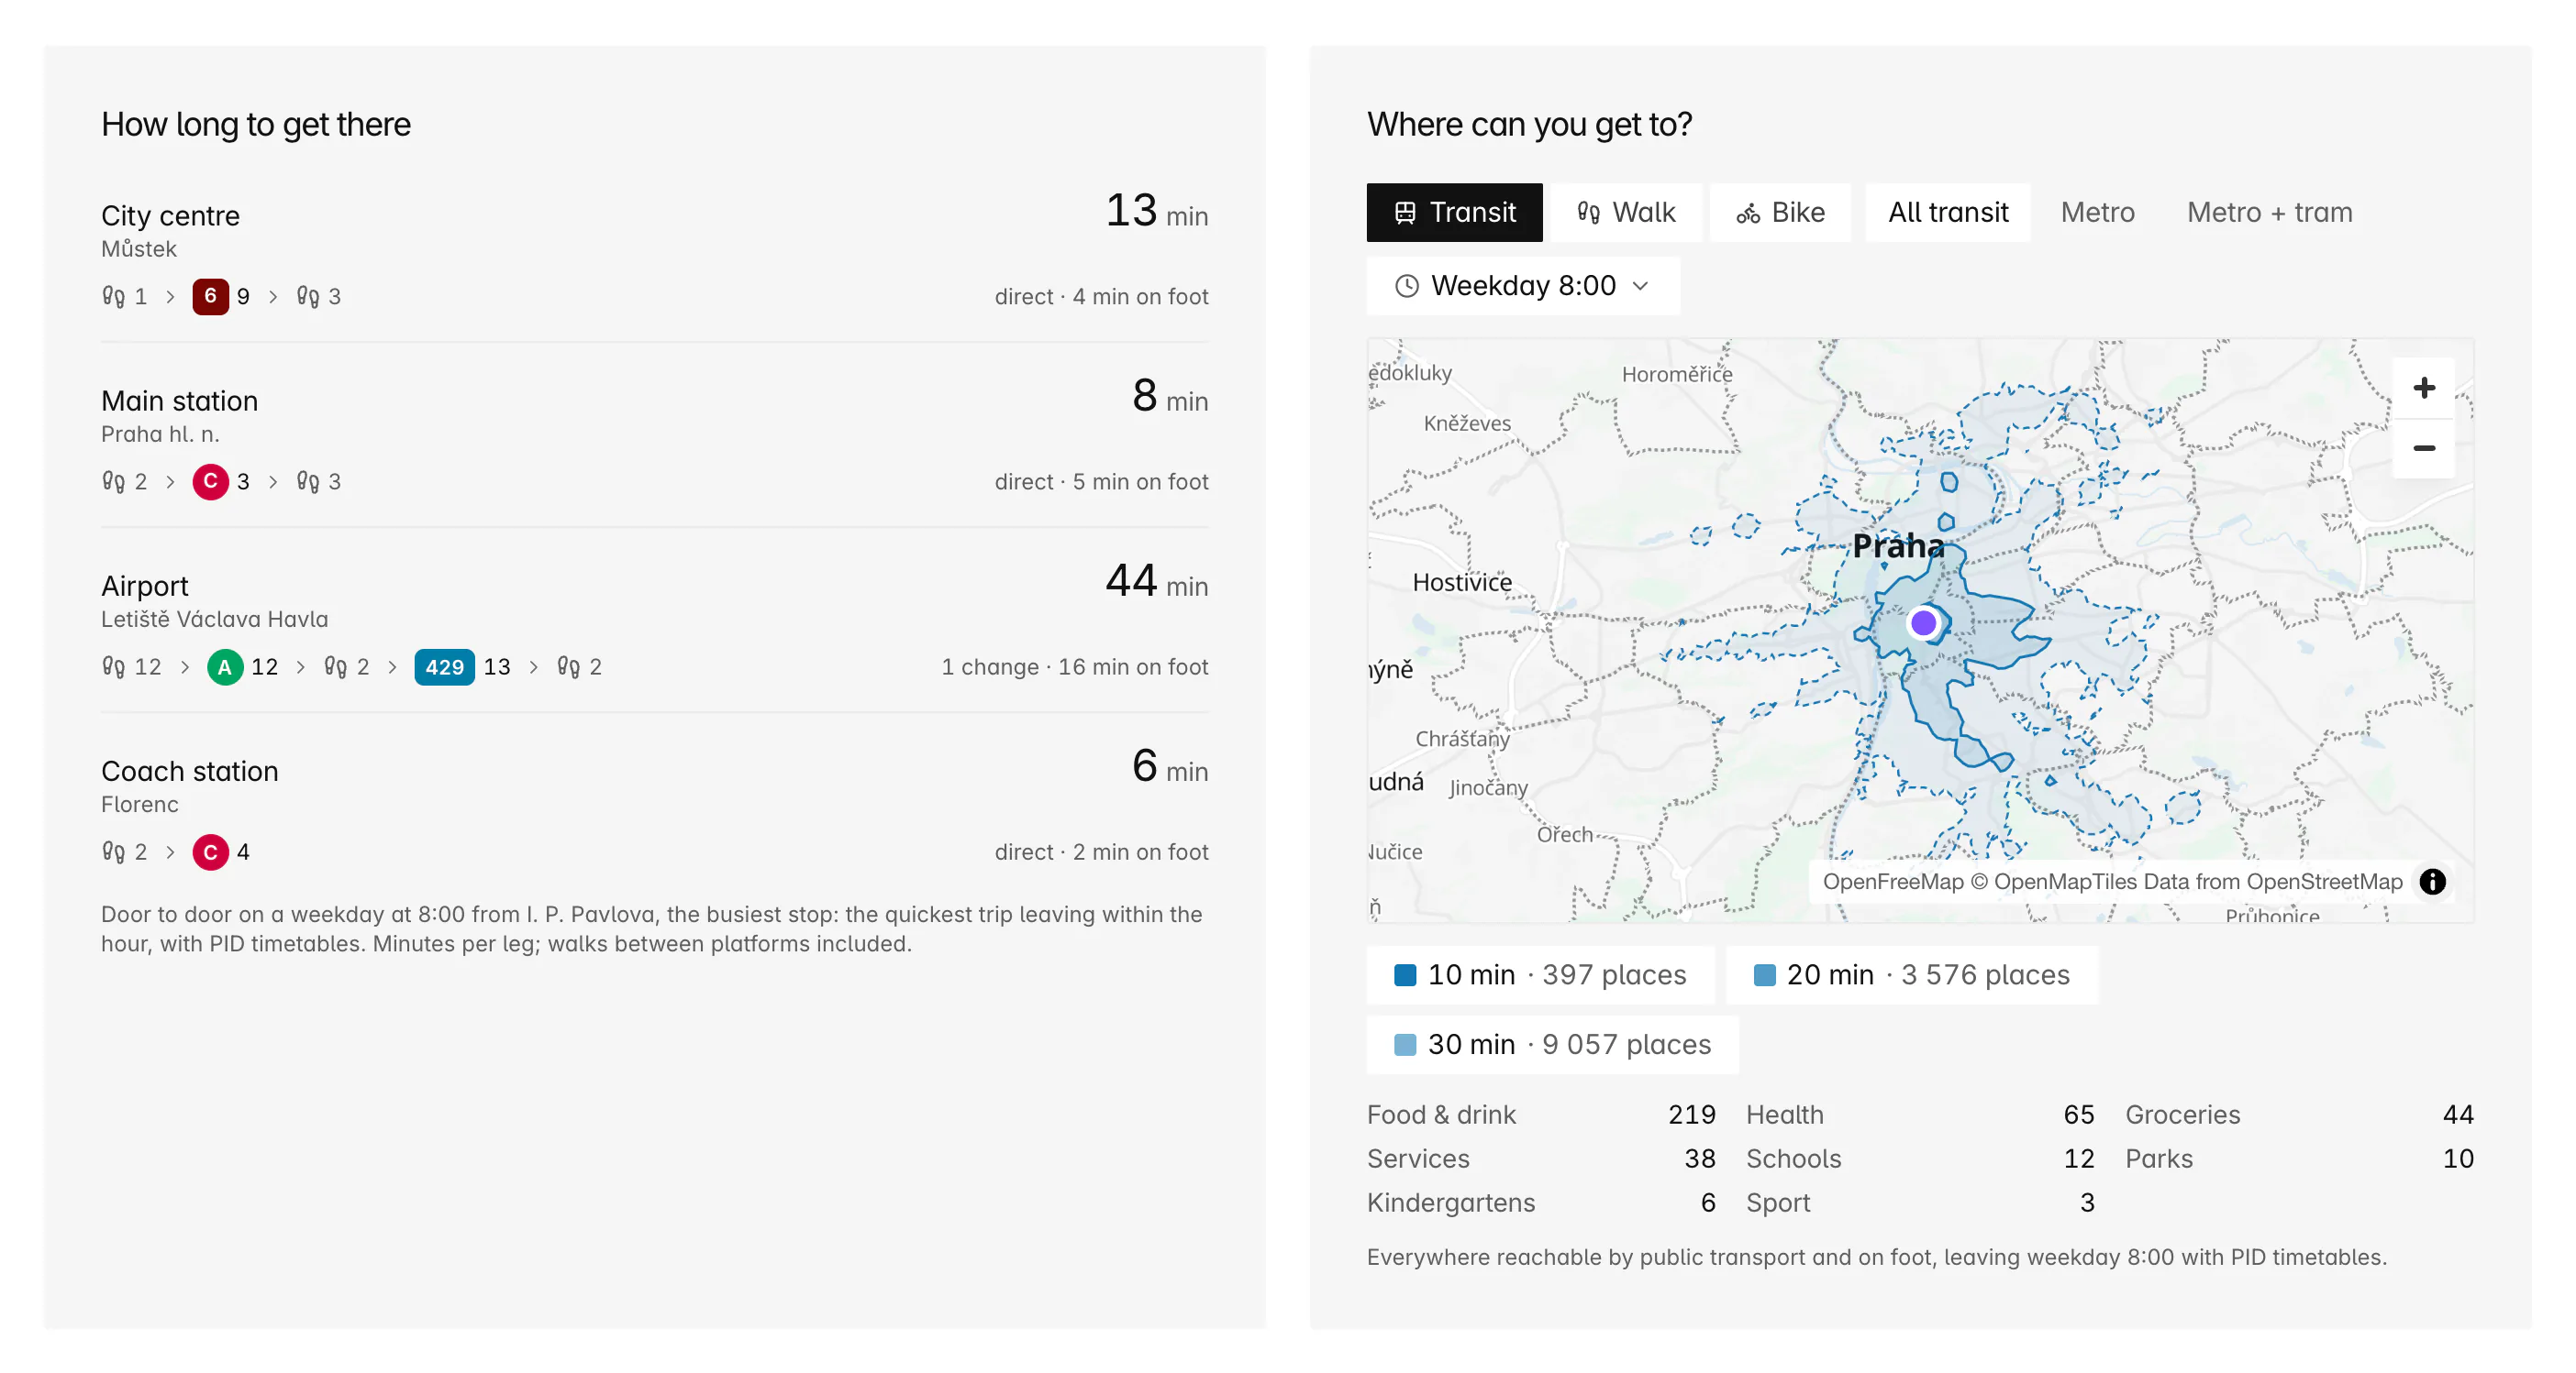Switch to Bike mode

click(x=1780, y=213)
